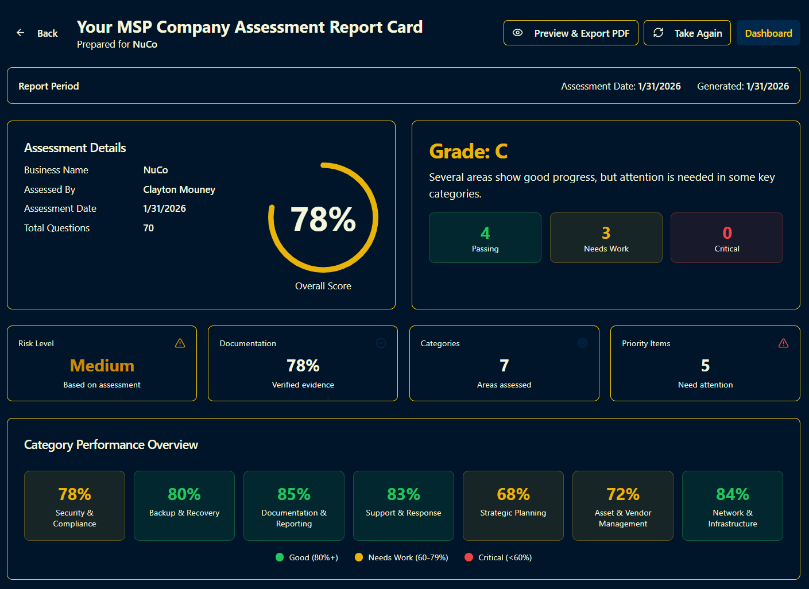Click the refresh icon in Take Again

pyautogui.click(x=659, y=33)
